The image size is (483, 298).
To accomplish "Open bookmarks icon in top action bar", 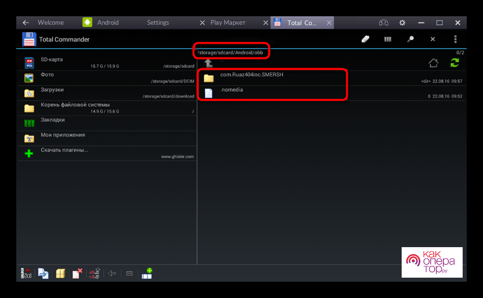I will tap(387, 39).
